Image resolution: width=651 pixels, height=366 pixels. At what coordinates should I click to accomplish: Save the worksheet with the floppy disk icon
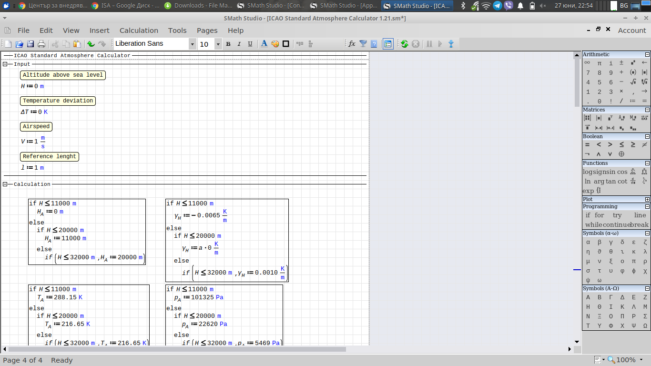[x=31, y=44]
